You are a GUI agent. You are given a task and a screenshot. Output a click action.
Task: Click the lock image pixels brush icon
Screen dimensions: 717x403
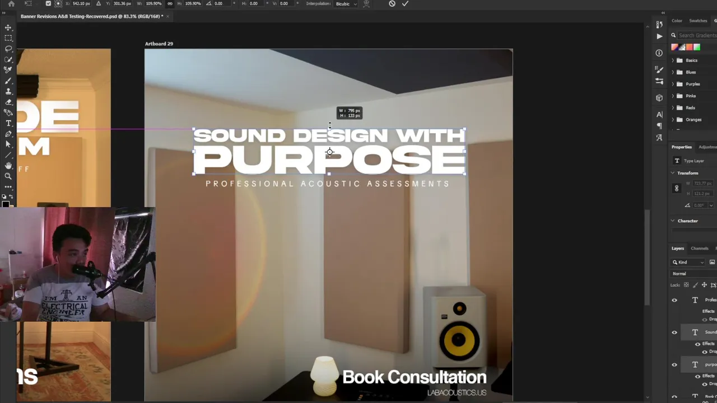pos(695,285)
